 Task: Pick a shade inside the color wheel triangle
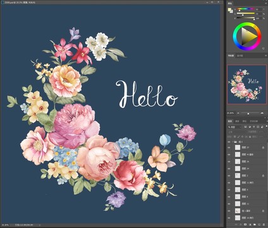(x=248, y=37)
